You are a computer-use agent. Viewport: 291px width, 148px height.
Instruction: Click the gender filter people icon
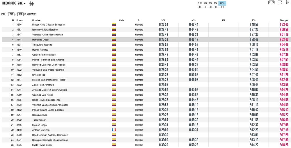pyautogui.click(x=31, y=3)
